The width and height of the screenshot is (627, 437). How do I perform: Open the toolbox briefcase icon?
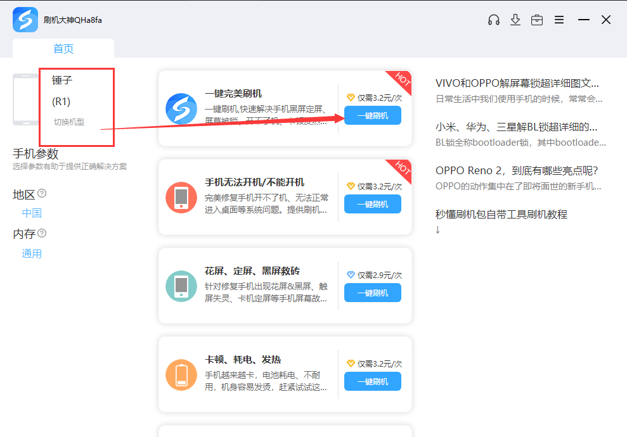click(x=537, y=20)
